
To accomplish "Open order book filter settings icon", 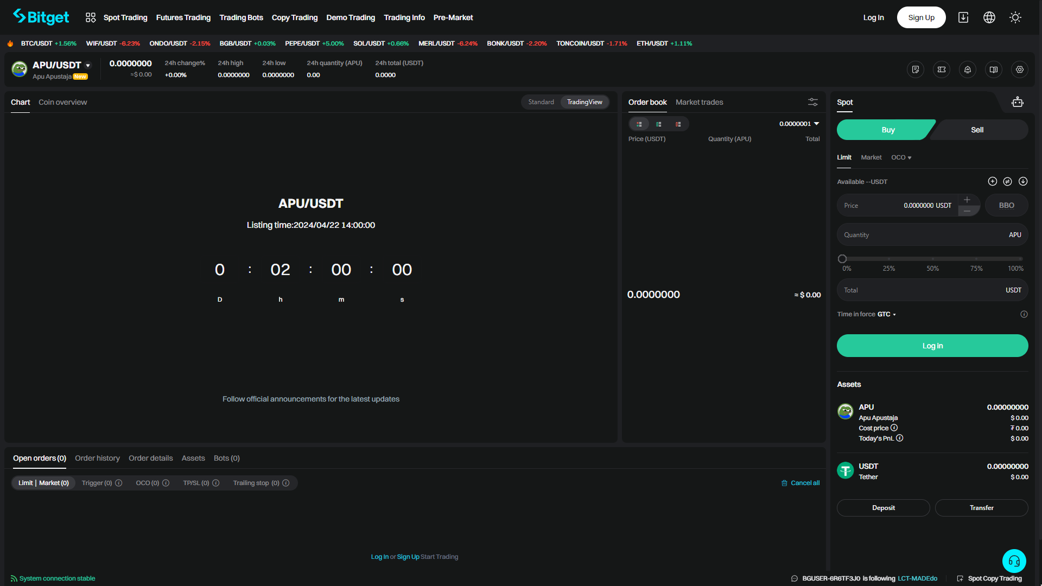I will 812,102.
